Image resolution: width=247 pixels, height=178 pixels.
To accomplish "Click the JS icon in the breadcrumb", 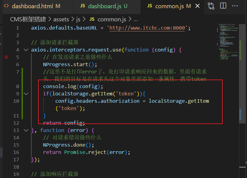I will tap(92, 20).
